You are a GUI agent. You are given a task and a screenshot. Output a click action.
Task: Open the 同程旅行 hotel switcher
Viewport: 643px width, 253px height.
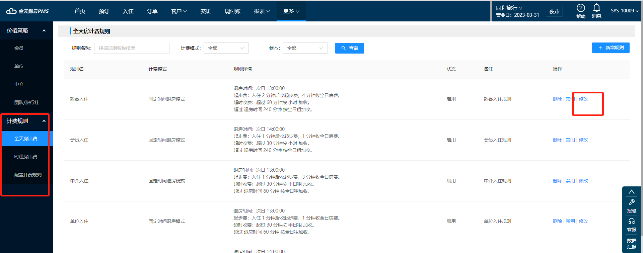[509, 8]
